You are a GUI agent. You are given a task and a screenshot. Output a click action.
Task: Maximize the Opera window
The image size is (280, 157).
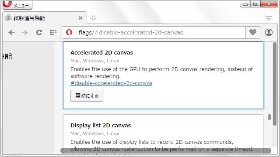[255, 4]
